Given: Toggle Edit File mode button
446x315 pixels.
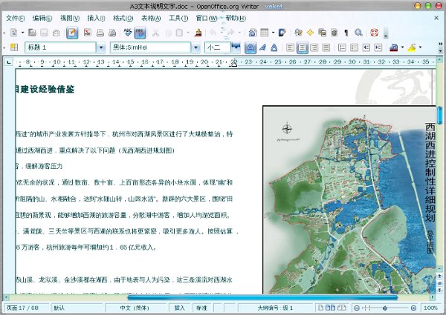Looking at the screenshot, I should 72,33.
